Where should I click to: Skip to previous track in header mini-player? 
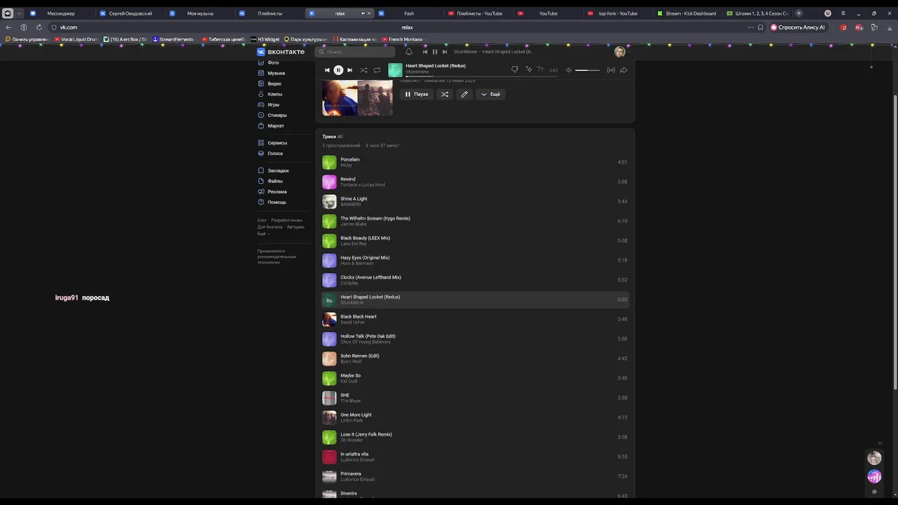pos(424,52)
